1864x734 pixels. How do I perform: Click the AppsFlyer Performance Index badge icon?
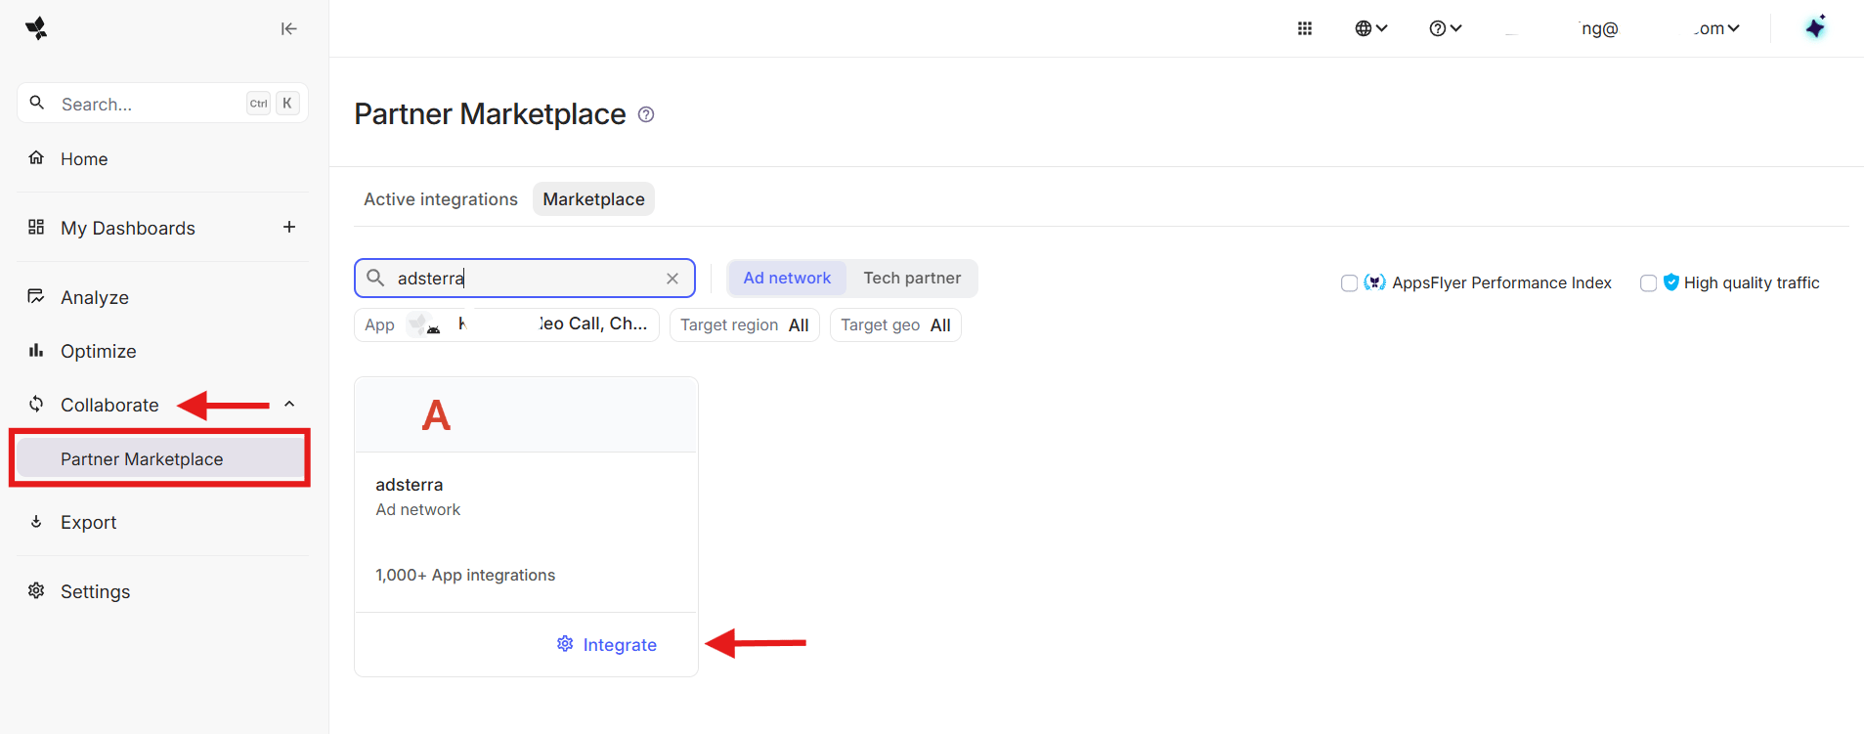pos(1375,282)
